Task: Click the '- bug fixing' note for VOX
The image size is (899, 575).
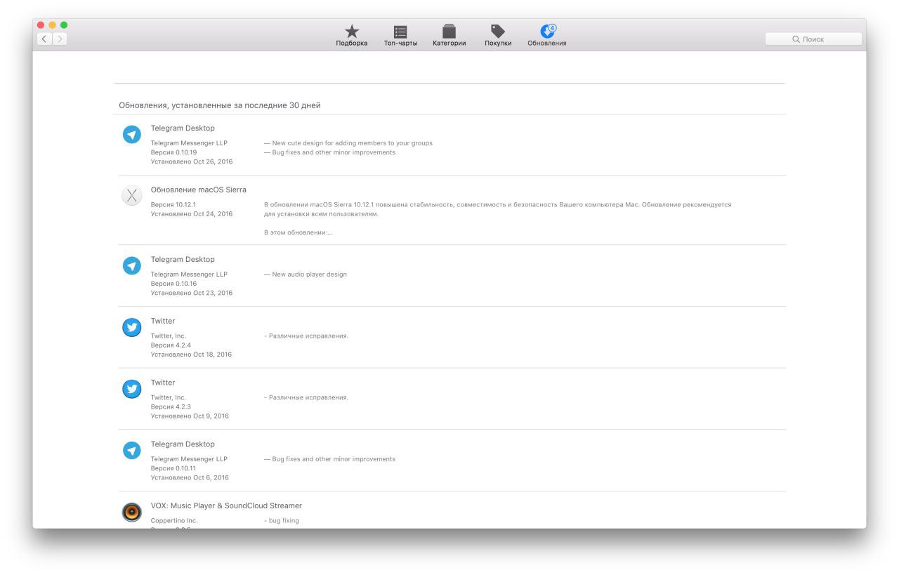Action: point(282,521)
